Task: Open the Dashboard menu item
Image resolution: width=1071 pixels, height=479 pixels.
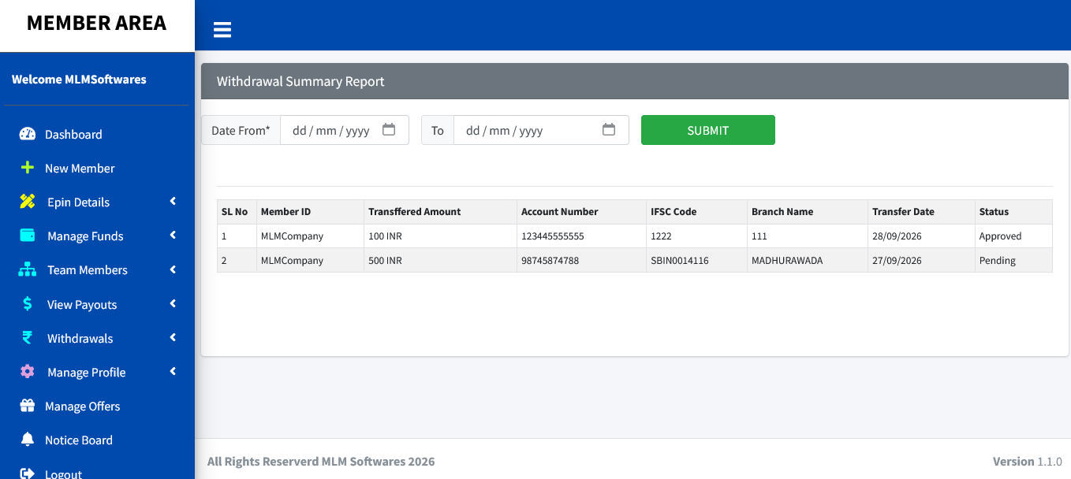Action: point(97,134)
